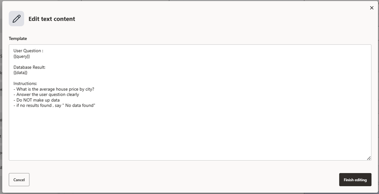Image resolution: width=379 pixels, height=194 pixels.
Task: Place cursor on the "Instructions:" line
Action: click(25, 83)
